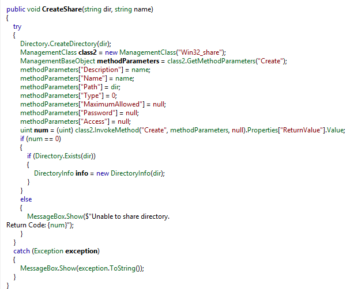Click the bold exception variable in catch

82,251
